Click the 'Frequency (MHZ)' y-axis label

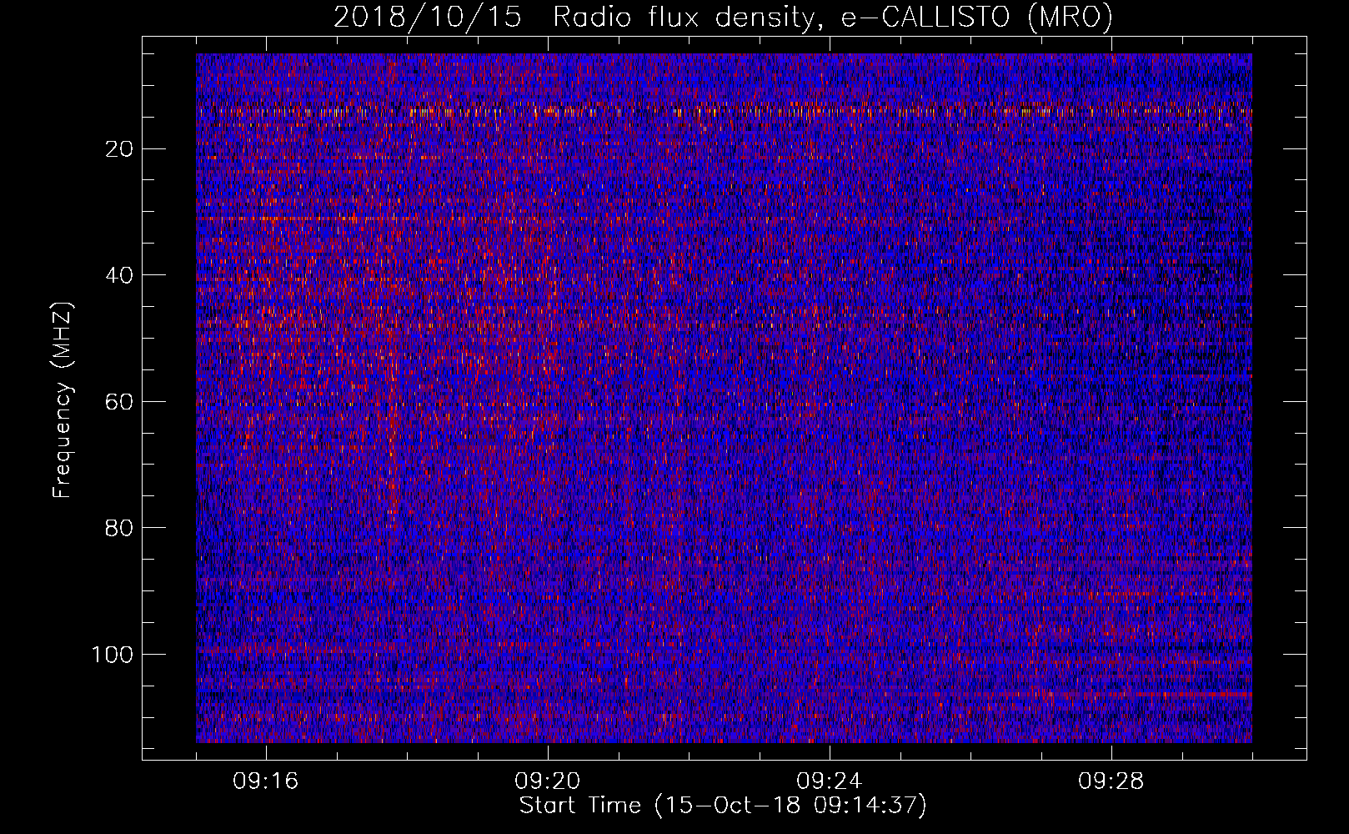63,399
